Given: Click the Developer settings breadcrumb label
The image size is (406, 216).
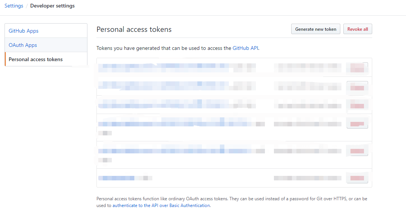Looking at the screenshot, I should point(52,6).
